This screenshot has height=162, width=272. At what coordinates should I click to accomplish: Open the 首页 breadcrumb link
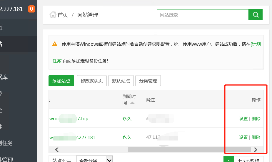(x=63, y=15)
